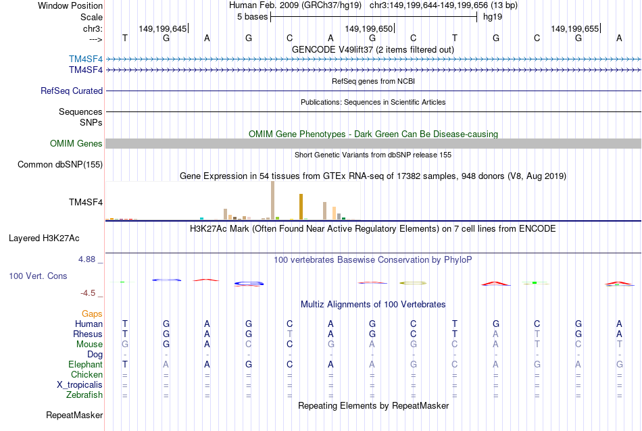Click the ---> strand direction arrow label
The width and height of the screenshot is (642, 431).
96,39
